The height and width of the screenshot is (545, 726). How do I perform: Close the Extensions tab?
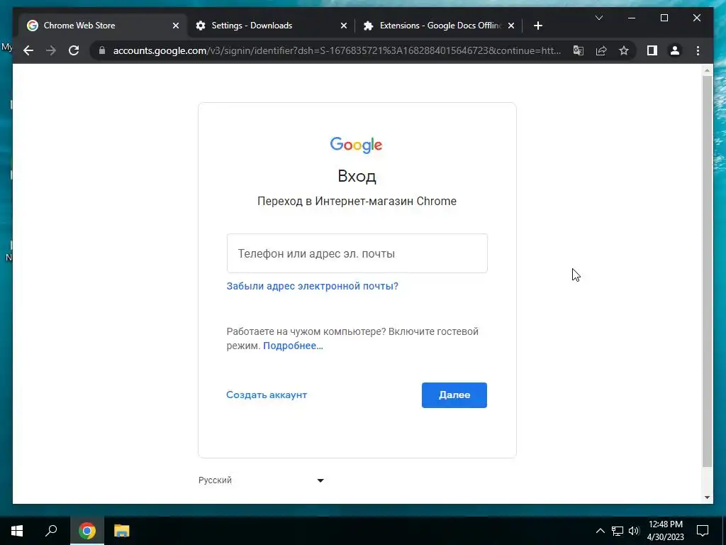point(510,26)
